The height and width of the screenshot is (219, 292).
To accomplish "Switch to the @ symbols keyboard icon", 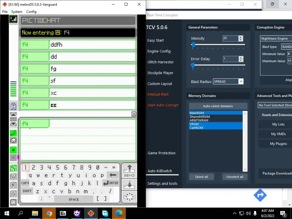I will pos(13,194).
